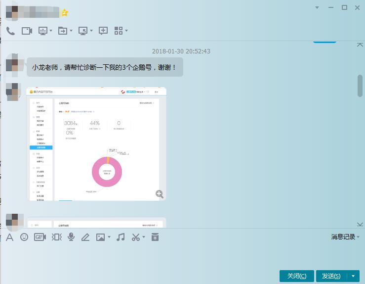Enlarge the dashboard screenshot with magnifier
The width and height of the screenshot is (365, 284).
click(x=160, y=194)
